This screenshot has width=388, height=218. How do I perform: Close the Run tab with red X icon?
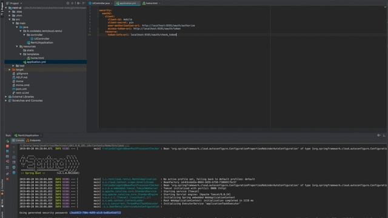coord(7,179)
